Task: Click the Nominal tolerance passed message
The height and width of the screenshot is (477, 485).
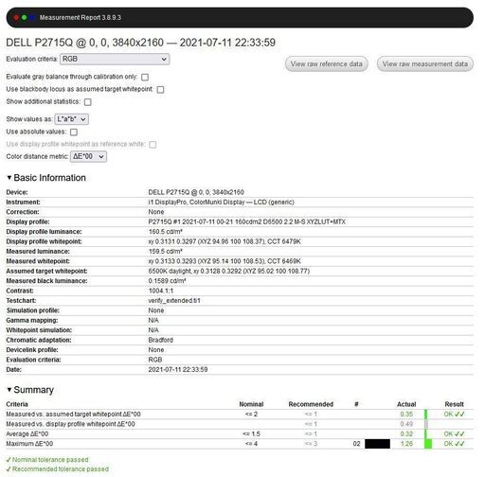Action: point(47,460)
